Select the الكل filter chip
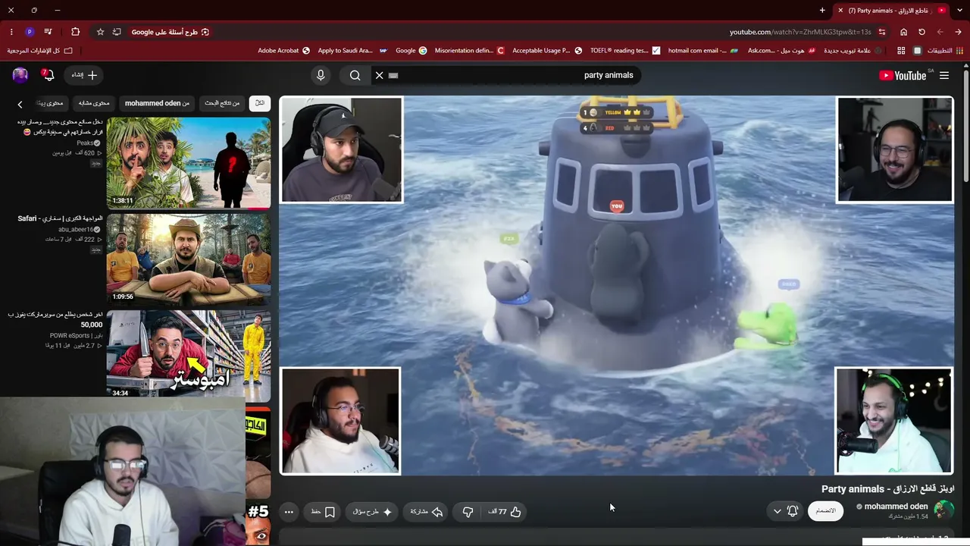Image resolution: width=970 pixels, height=546 pixels. (260, 103)
